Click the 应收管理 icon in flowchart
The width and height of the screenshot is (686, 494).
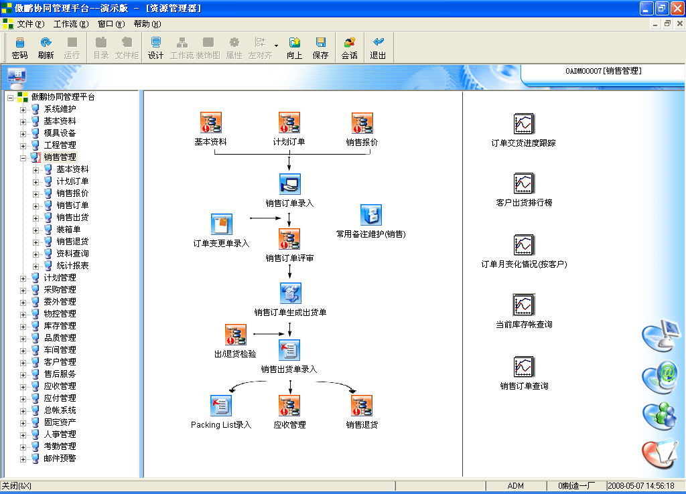(x=289, y=406)
